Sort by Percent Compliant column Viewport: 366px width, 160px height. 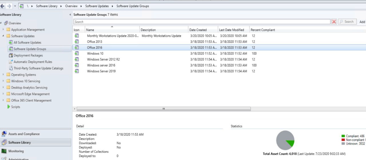click(x=263, y=30)
